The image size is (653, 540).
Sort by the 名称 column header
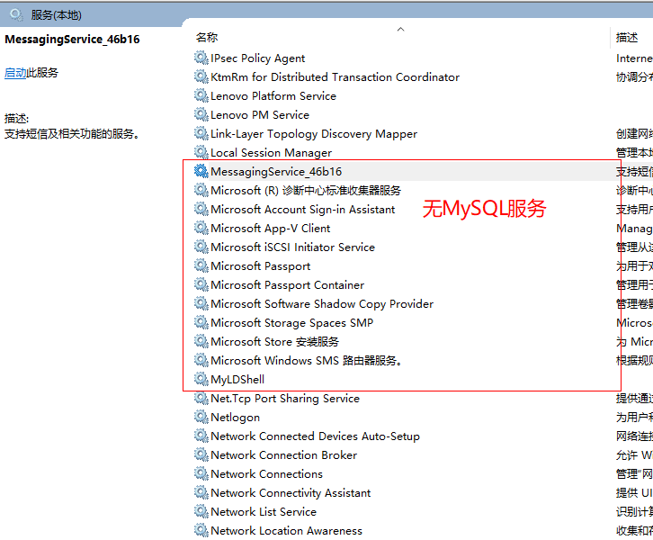click(x=207, y=38)
